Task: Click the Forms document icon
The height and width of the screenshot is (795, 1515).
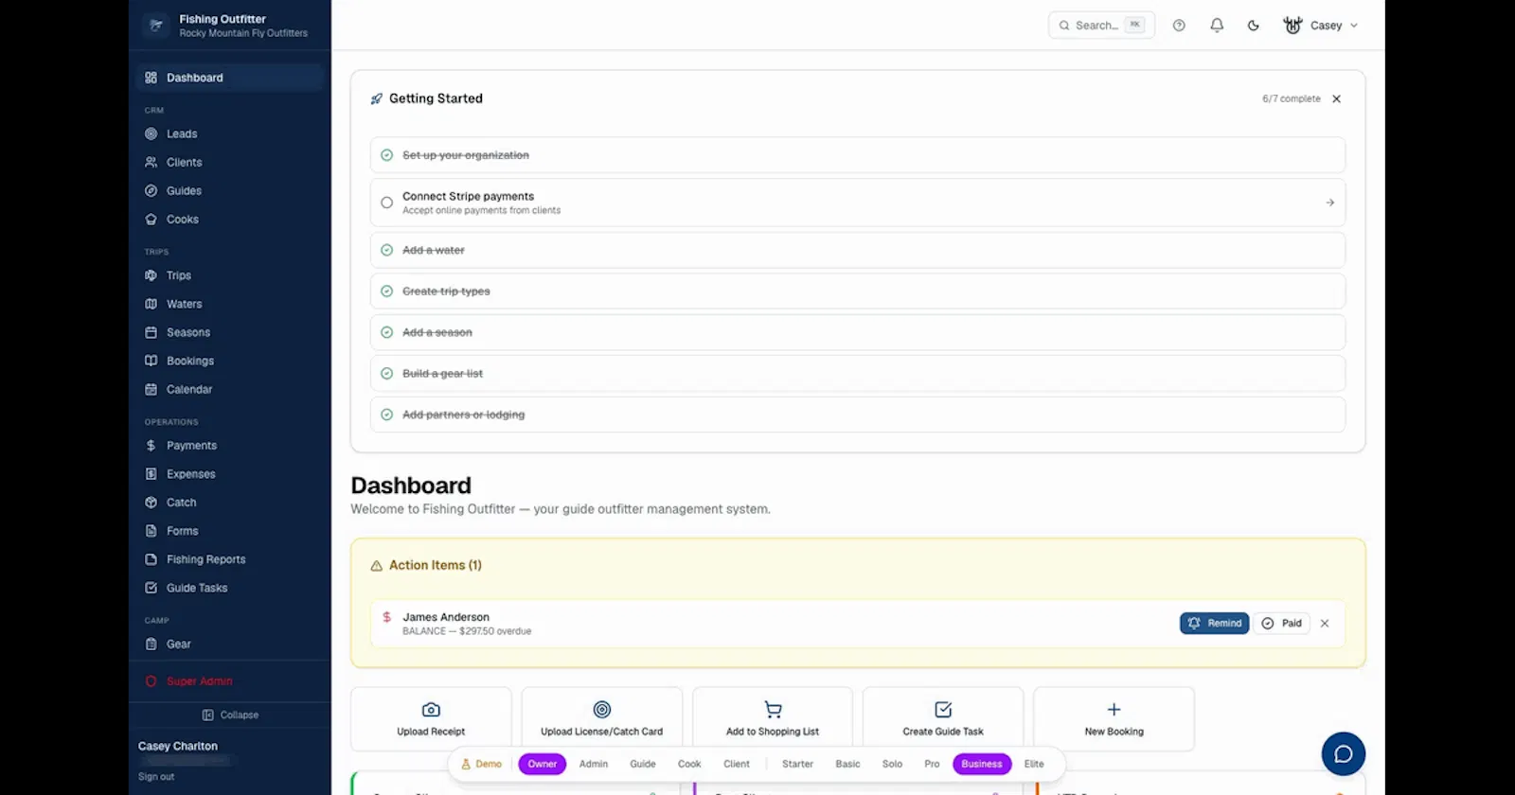Action: [x=151, y=531]
